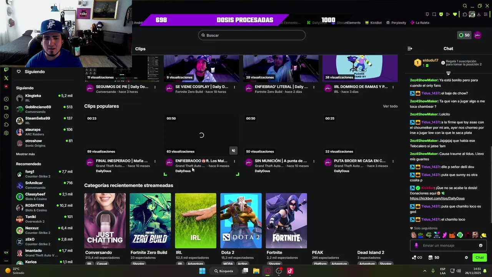
Task: Show hidden system tray icons chevron
Action: [x=425, y=271]
